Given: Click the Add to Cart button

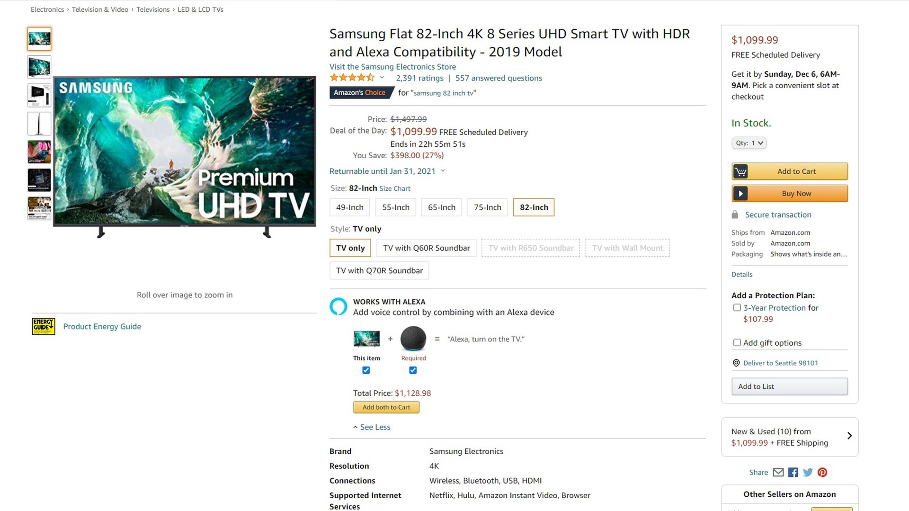Looking at the screenshot, I should 790,171.
